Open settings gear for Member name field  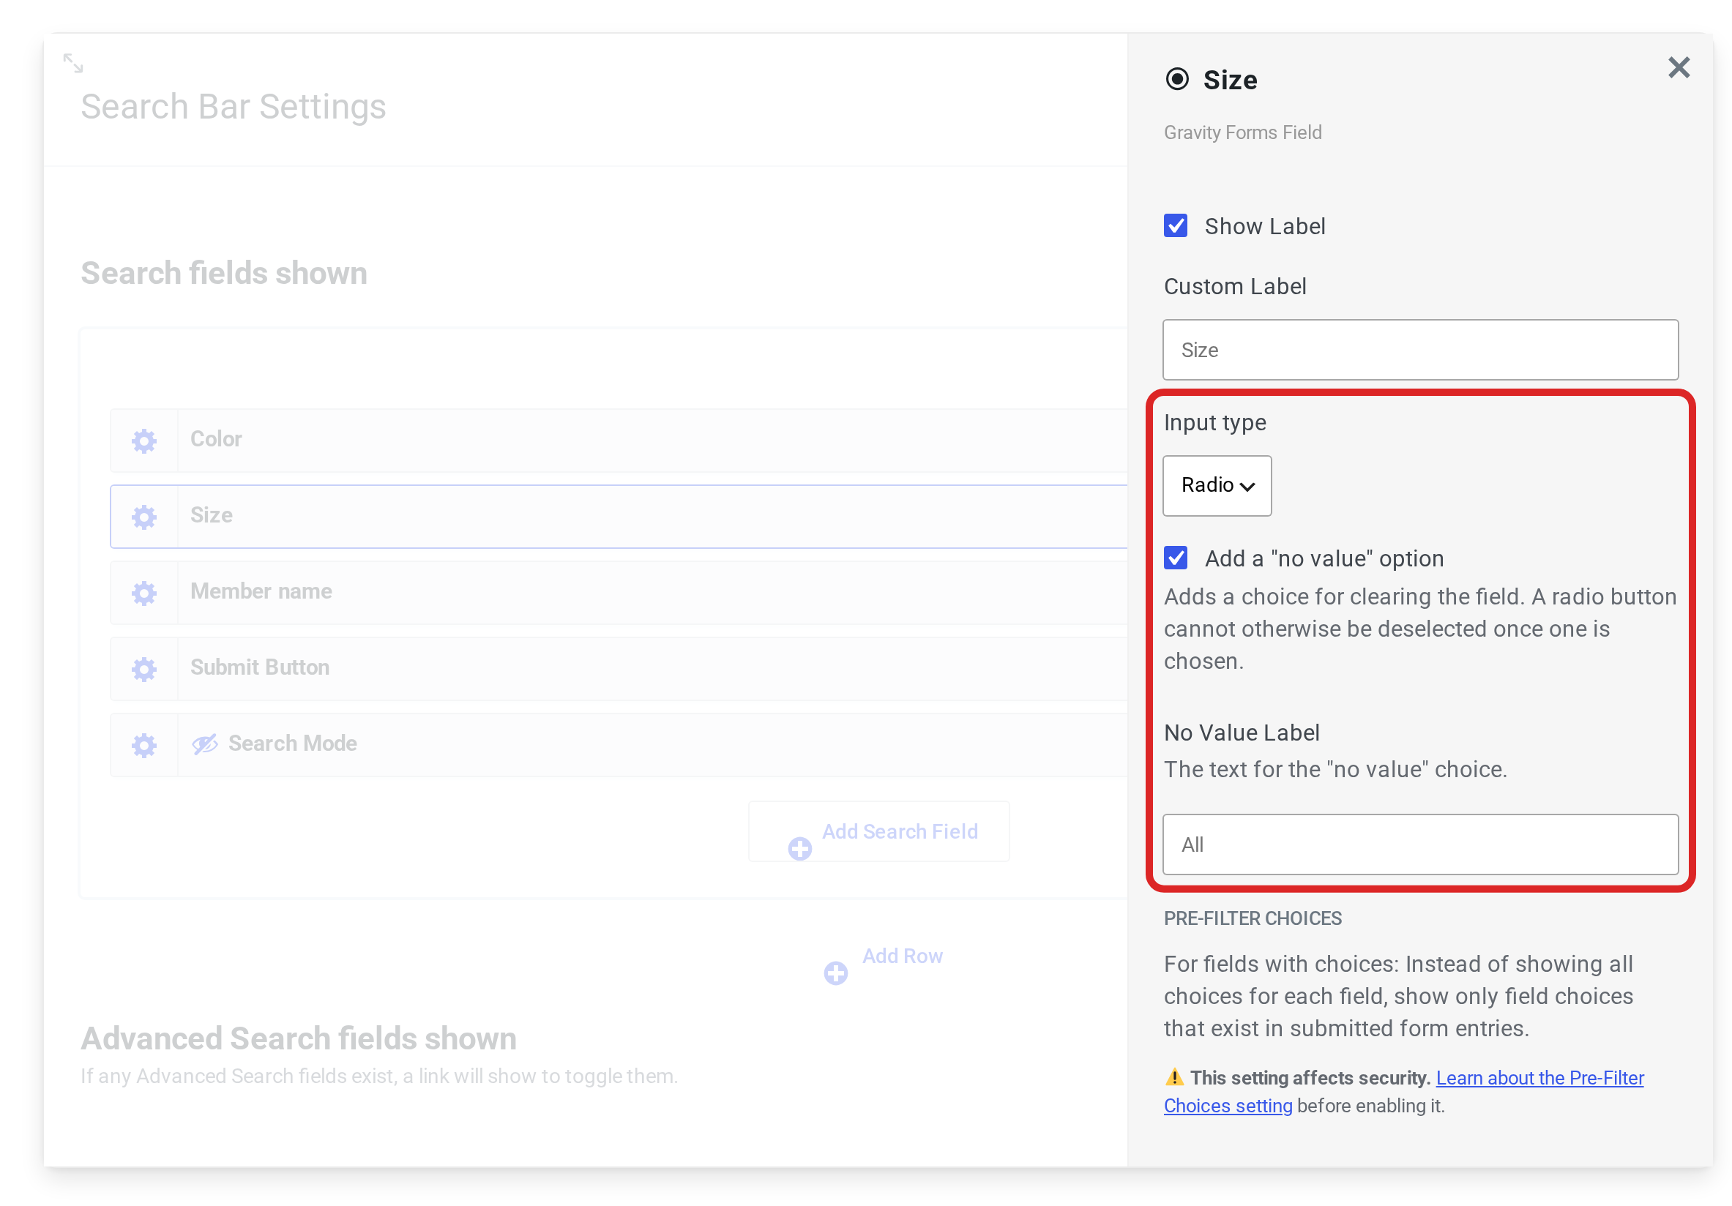click(144, 593)
